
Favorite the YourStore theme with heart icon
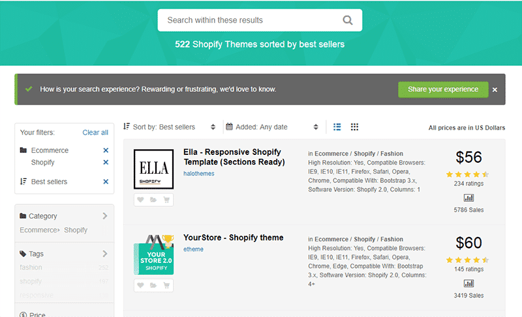[x=140, y=285]
